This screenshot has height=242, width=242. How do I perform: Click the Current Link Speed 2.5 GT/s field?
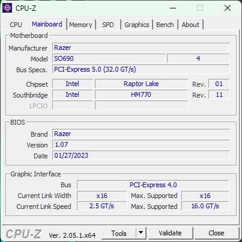(x=102, y=206)
